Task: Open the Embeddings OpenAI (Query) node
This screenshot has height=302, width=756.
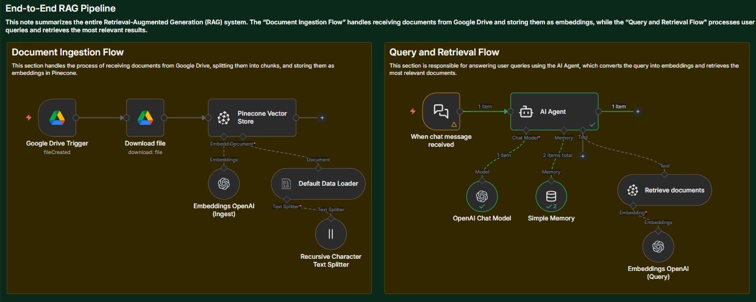Action: [x=658, y=247]
